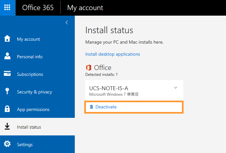Open Personal info in the sidebar
Screen dimensions: 226x153
(30, 57)
